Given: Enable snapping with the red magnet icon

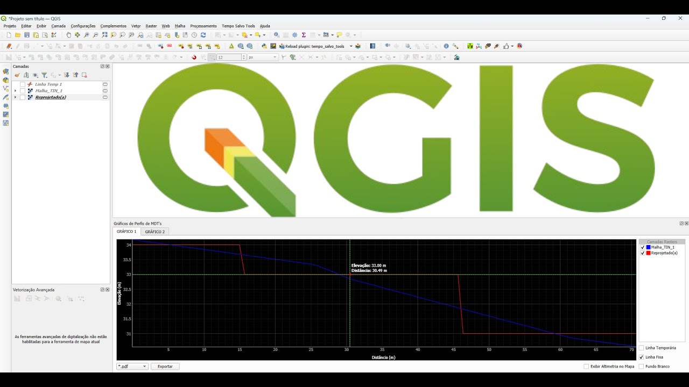Looking at the screenshot, I should pyautogui.click(x=194, y=57).
